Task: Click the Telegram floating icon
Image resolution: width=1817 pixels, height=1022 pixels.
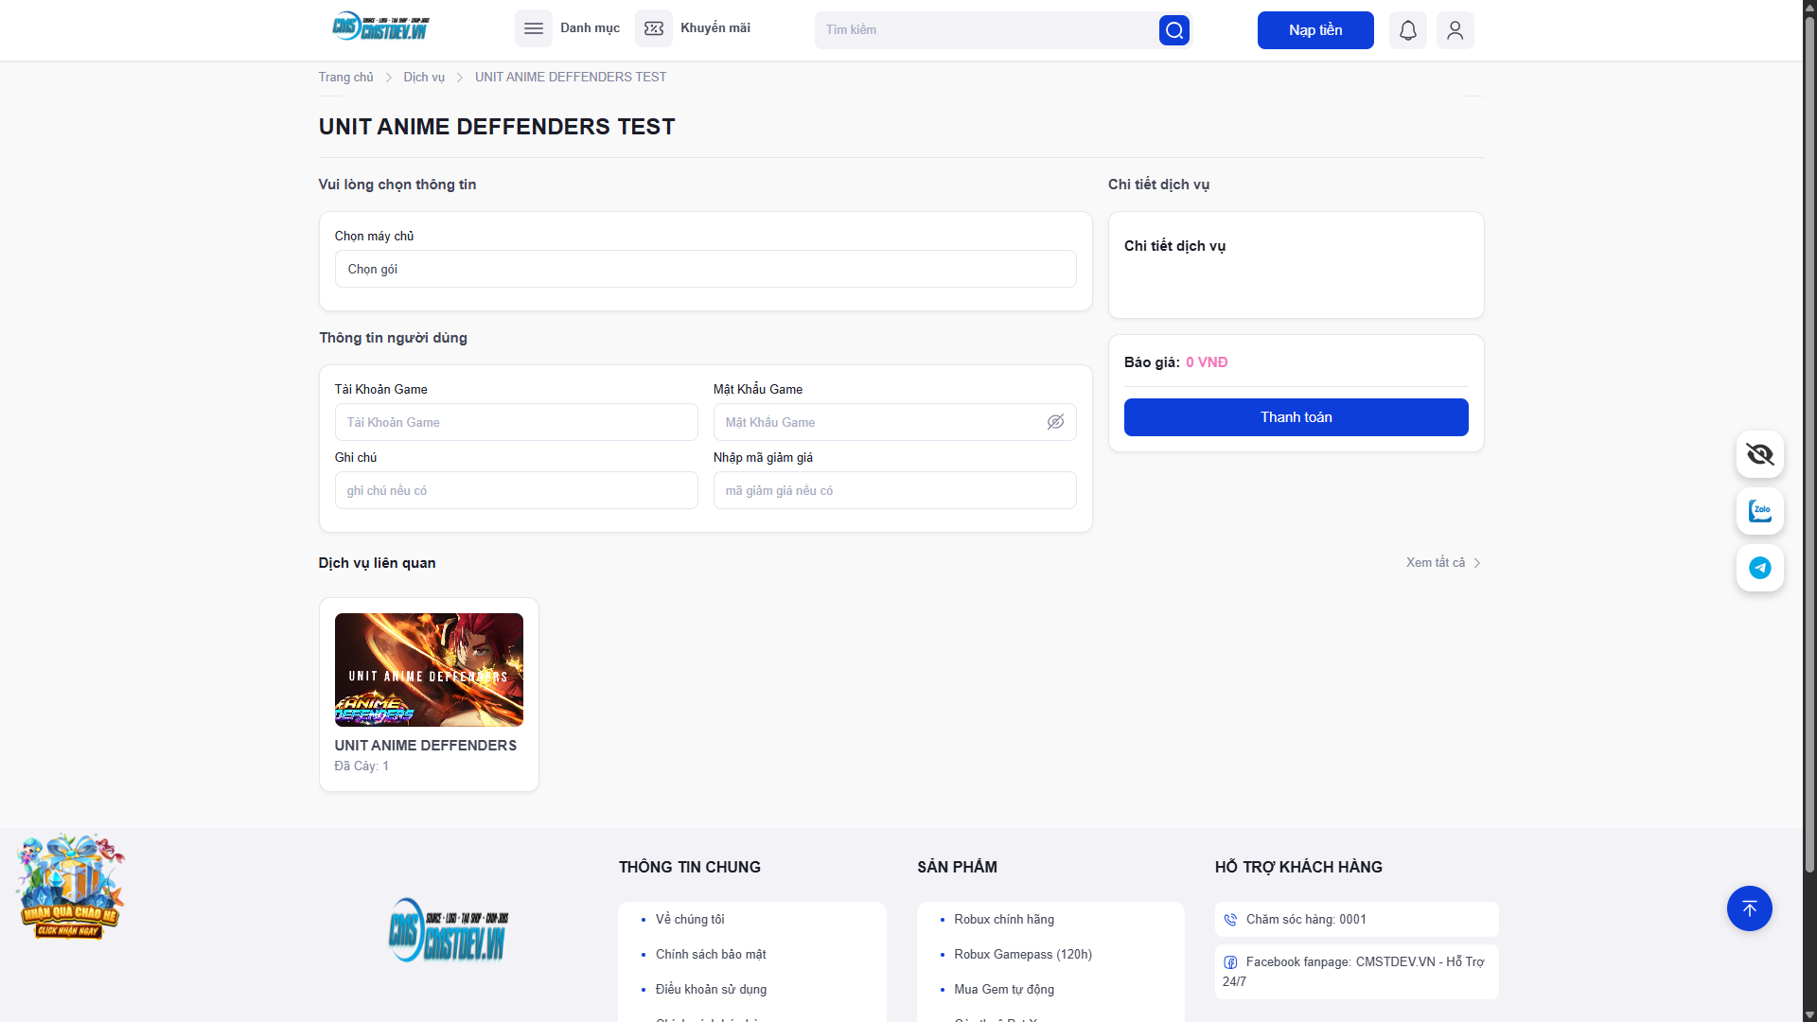Action: (x=1759, y=568)
